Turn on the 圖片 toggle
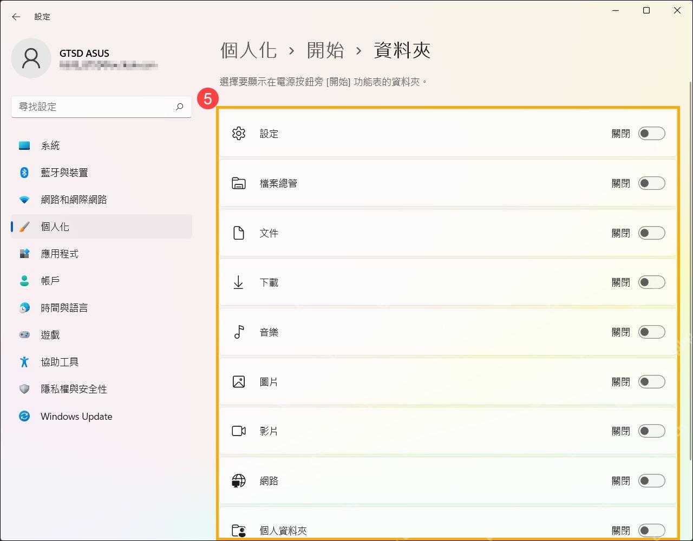 click(x=651, y=382)
